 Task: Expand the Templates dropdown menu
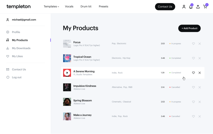click(x=51, y=7)
